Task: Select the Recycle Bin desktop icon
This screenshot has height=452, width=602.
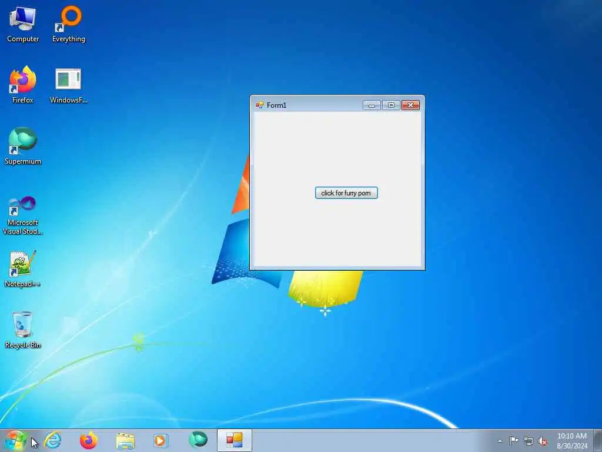Action: [x=23, y=330]
